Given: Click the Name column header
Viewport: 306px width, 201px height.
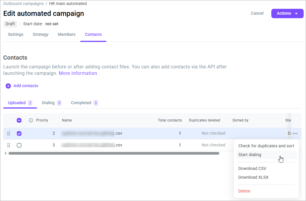Looking at the screenshot, I should click(67, 120).
